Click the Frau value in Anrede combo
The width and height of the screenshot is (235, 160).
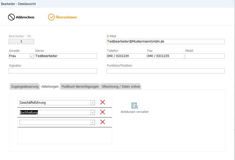tap(12, 56)
